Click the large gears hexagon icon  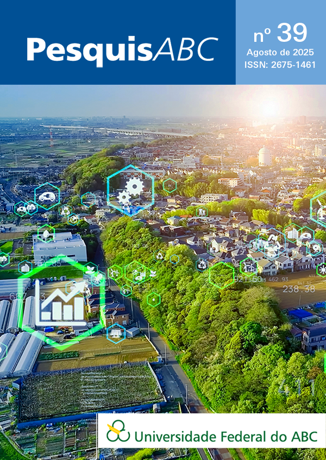click(130, 191)
